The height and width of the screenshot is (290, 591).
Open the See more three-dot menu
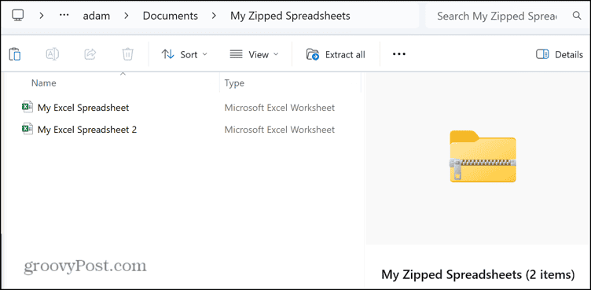[x=398, y=54]
